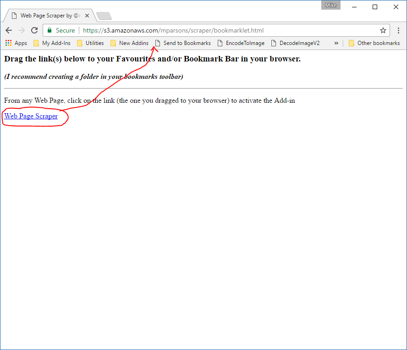This screenshot has width=407, height=350.
Task: Open the Apps grid shortcut
Action: 16,43
